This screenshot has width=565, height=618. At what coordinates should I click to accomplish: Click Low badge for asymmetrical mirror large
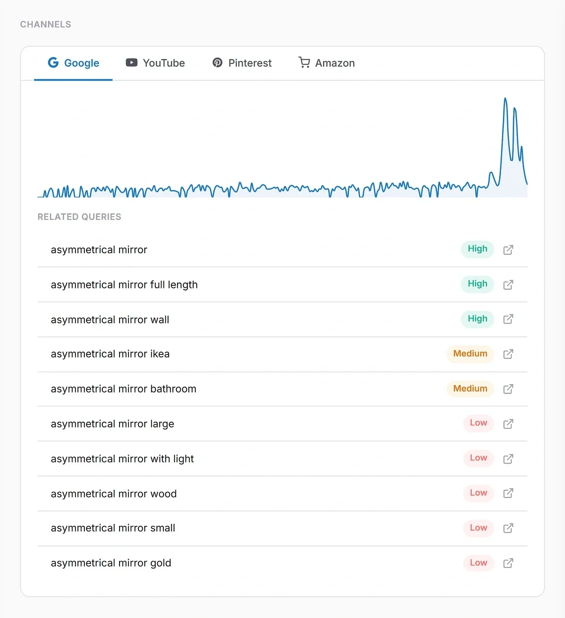[478, 423]
